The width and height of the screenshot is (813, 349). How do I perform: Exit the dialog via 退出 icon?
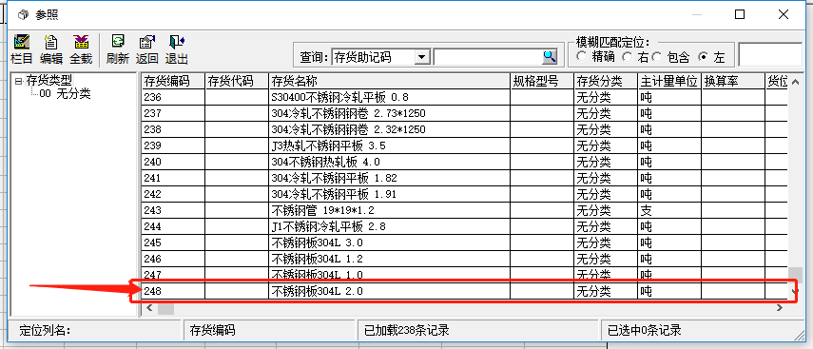(x=176, y=49)
